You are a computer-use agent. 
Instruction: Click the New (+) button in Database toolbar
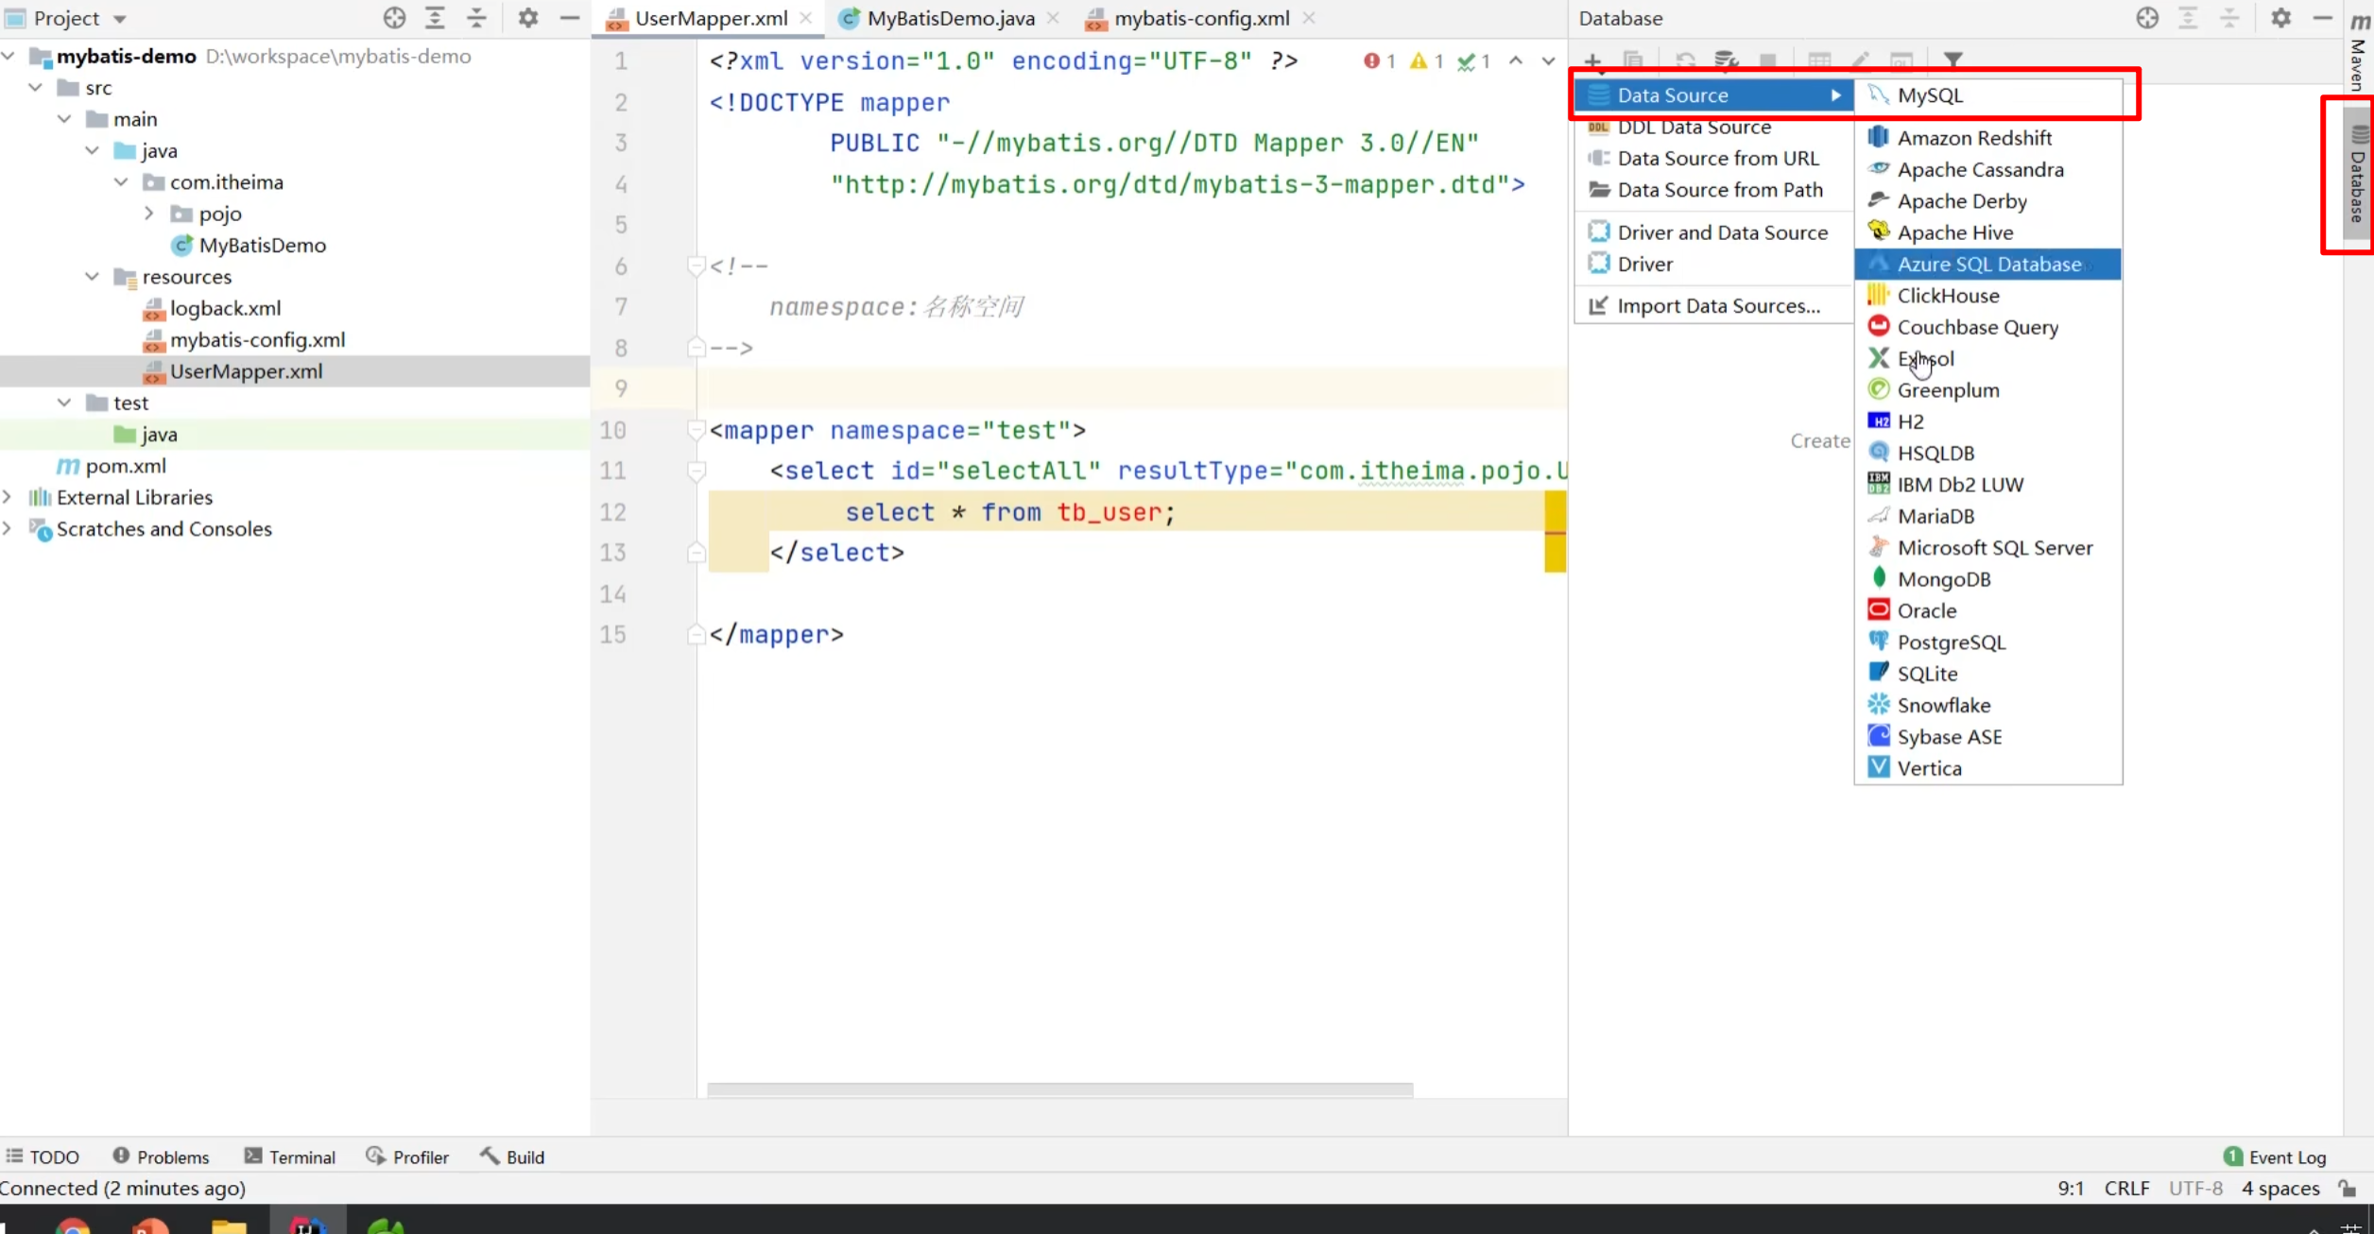pos(1592,61)
